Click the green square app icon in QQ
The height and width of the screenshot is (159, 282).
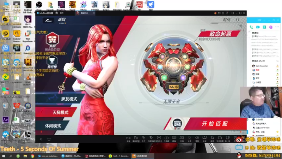tap(264, 27)
